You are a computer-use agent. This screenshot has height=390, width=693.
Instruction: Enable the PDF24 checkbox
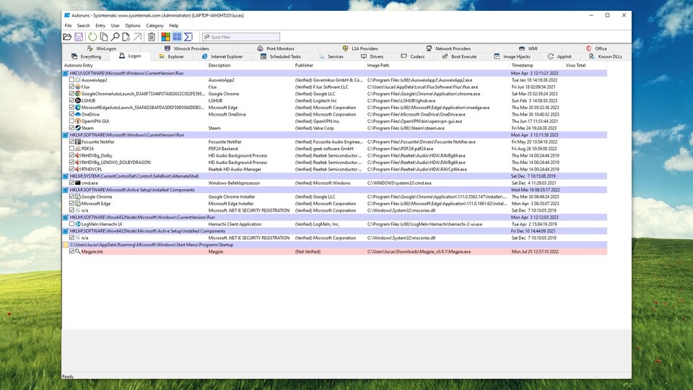[x=71, y=149]
